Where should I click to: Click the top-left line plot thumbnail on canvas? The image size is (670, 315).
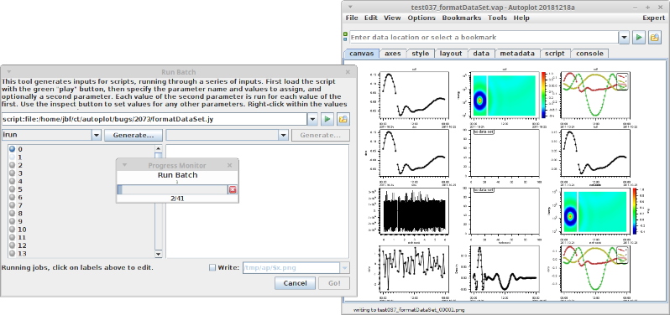pos(414,95)
